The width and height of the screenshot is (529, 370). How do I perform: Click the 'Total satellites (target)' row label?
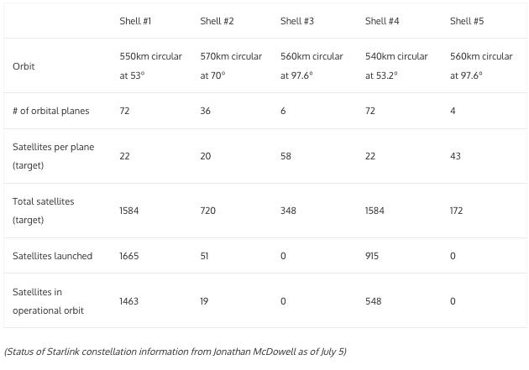[x=42, y=211]
